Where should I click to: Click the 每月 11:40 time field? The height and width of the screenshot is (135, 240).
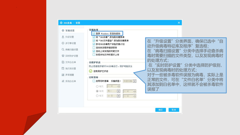pos(128,96)
